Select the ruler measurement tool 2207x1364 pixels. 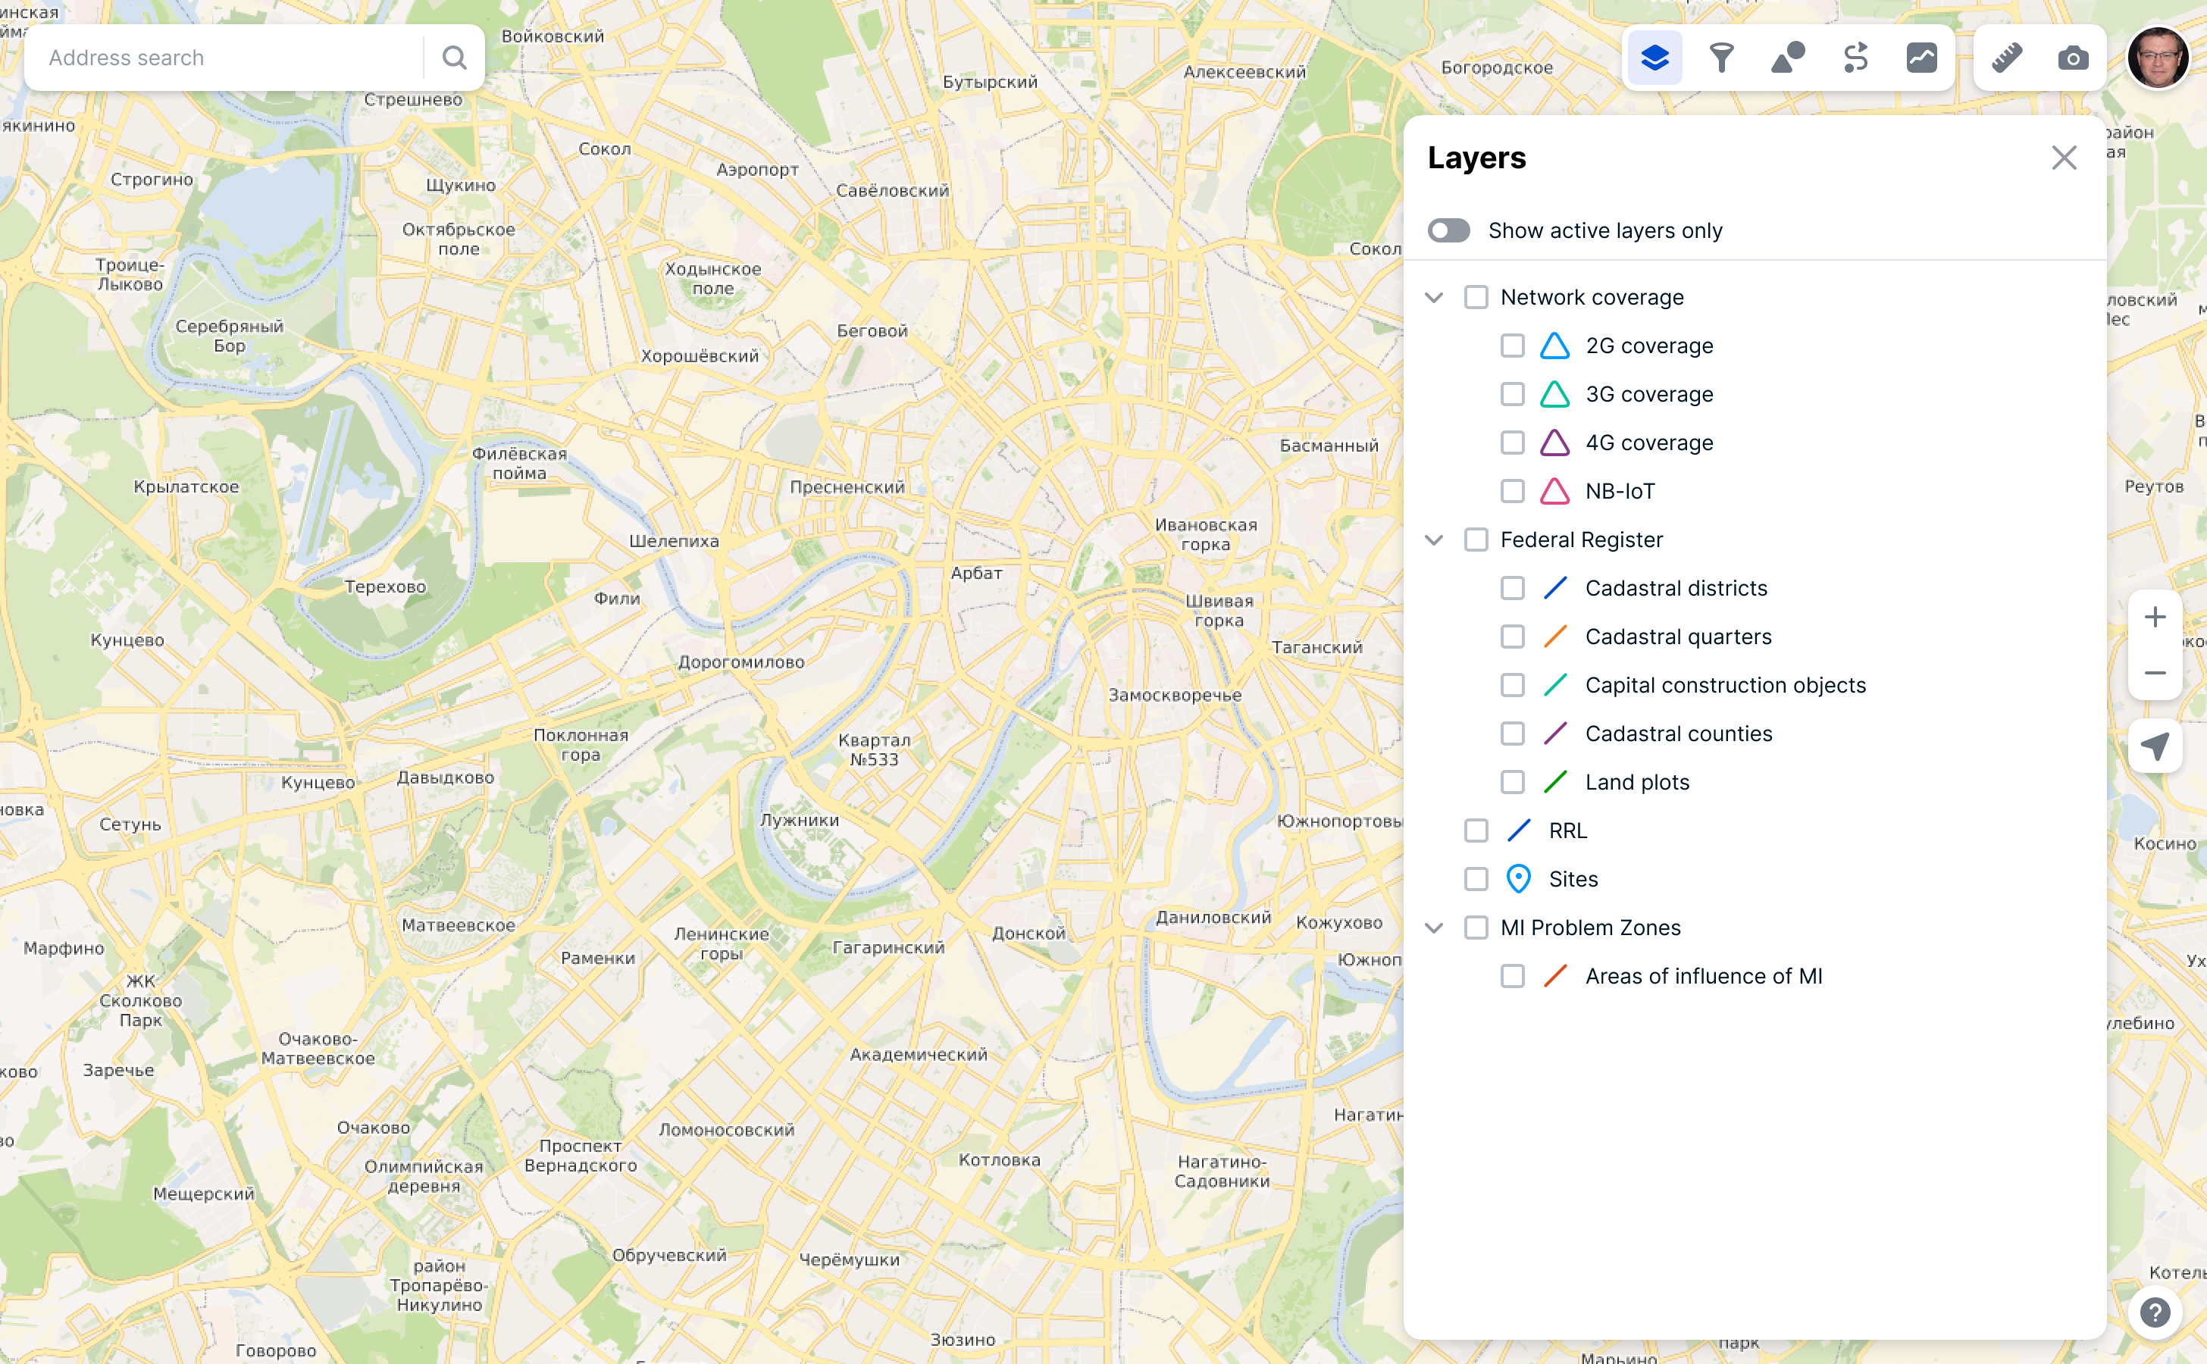(x=2006, y=58)
